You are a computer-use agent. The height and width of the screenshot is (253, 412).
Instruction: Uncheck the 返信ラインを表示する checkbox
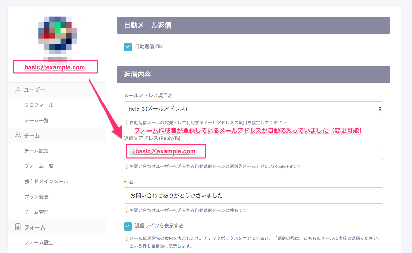(x=128, y=226)
